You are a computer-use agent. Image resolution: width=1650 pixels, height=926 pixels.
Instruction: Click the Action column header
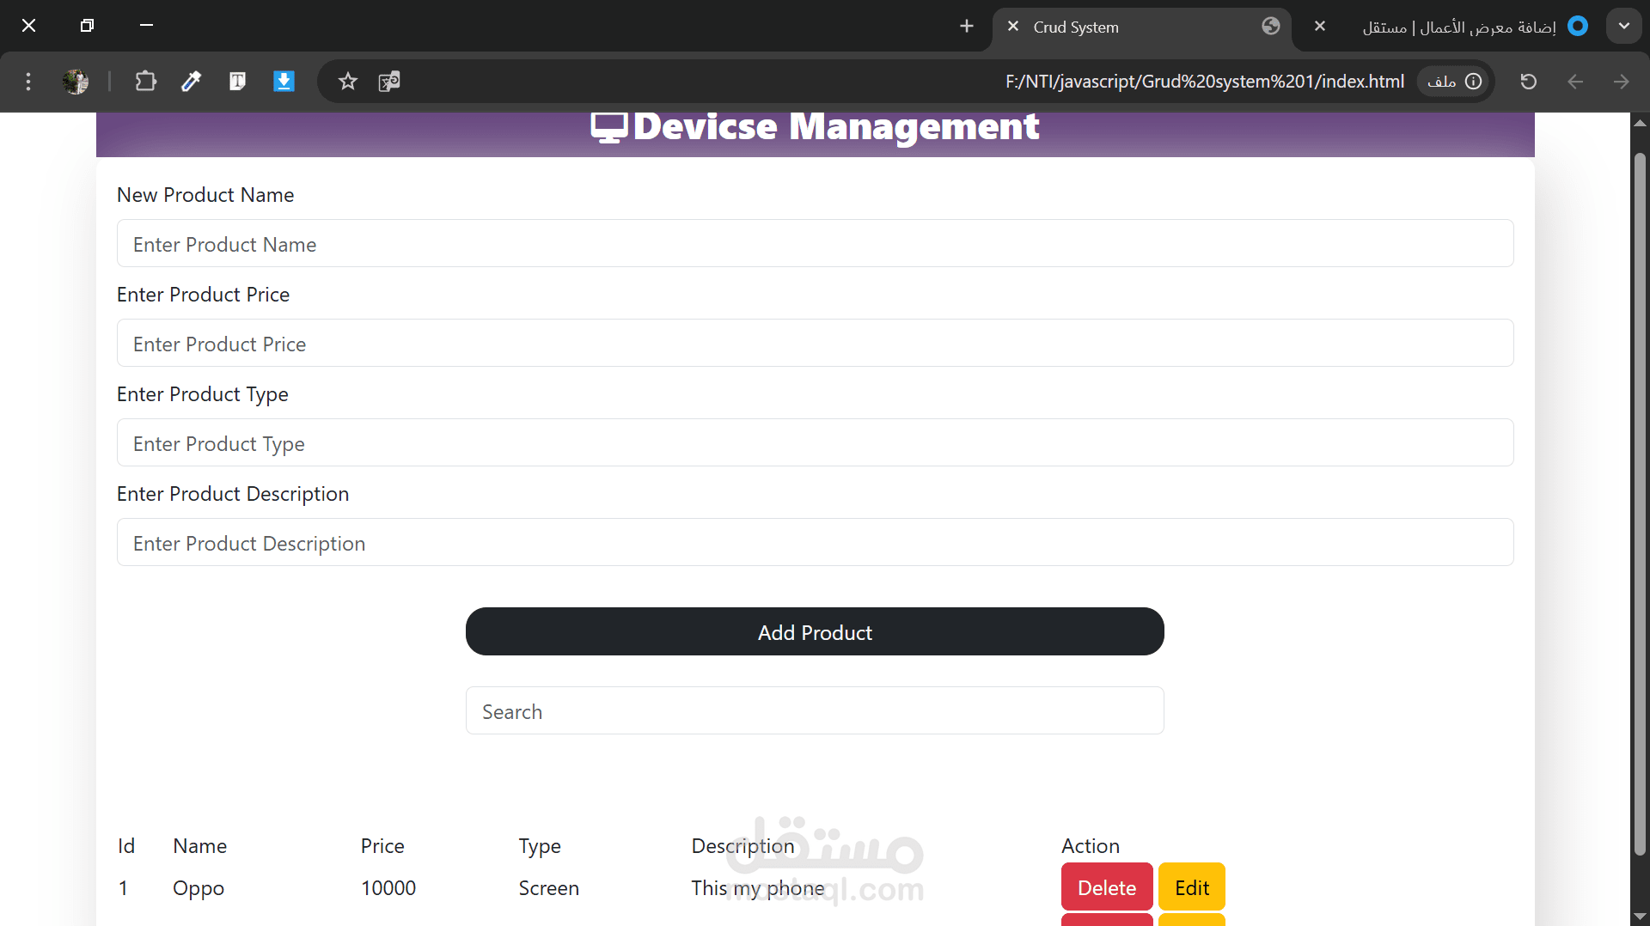tap(1091, 846)
